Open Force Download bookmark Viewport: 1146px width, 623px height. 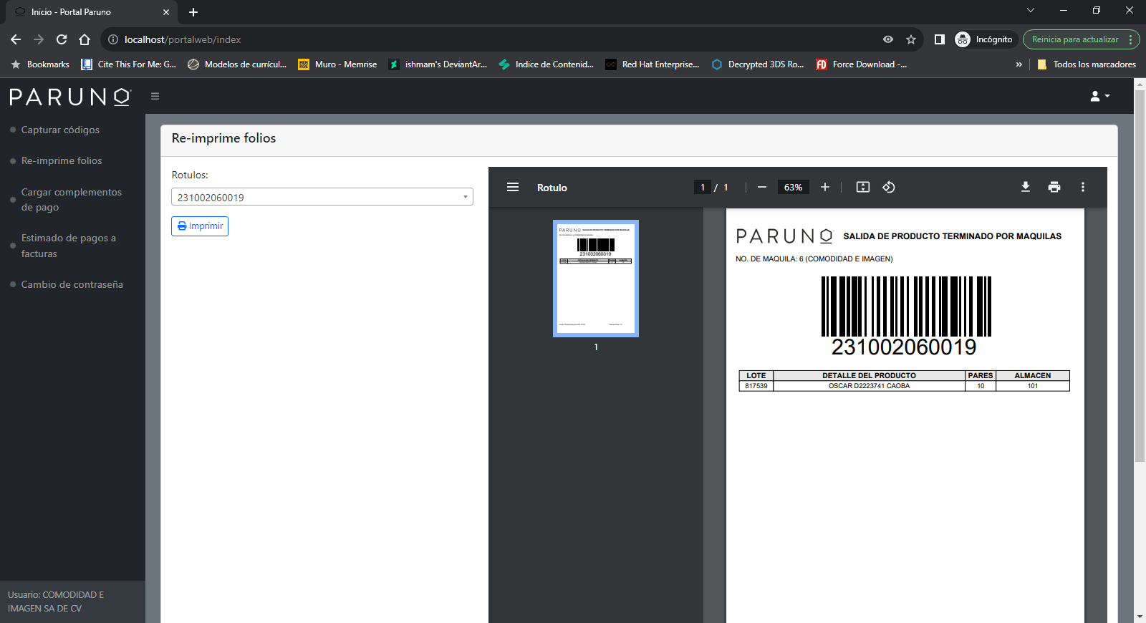(x=862, y=64)
